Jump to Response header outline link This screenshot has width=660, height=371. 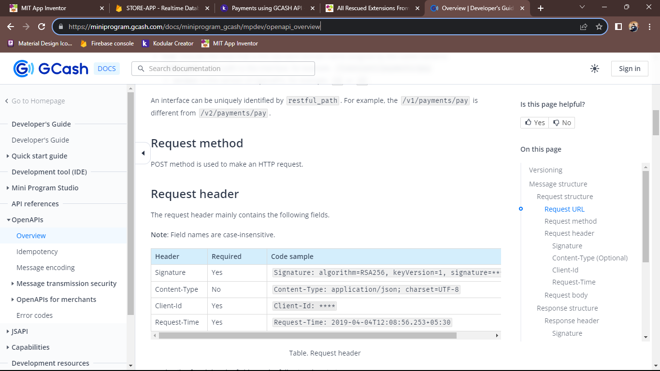572,321
